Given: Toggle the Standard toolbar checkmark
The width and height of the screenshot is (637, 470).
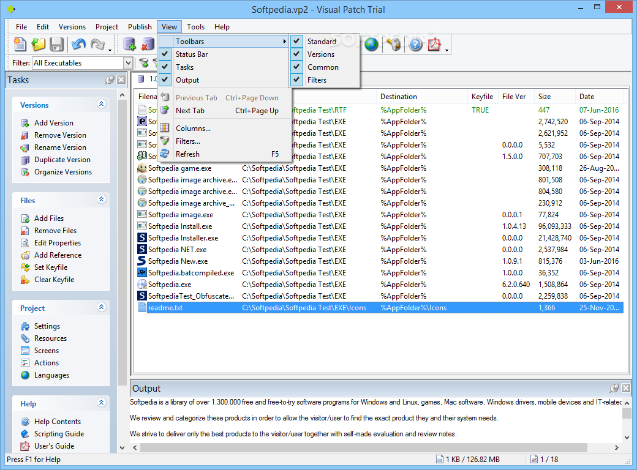Looking at the screenshot, I should point(297,41).
